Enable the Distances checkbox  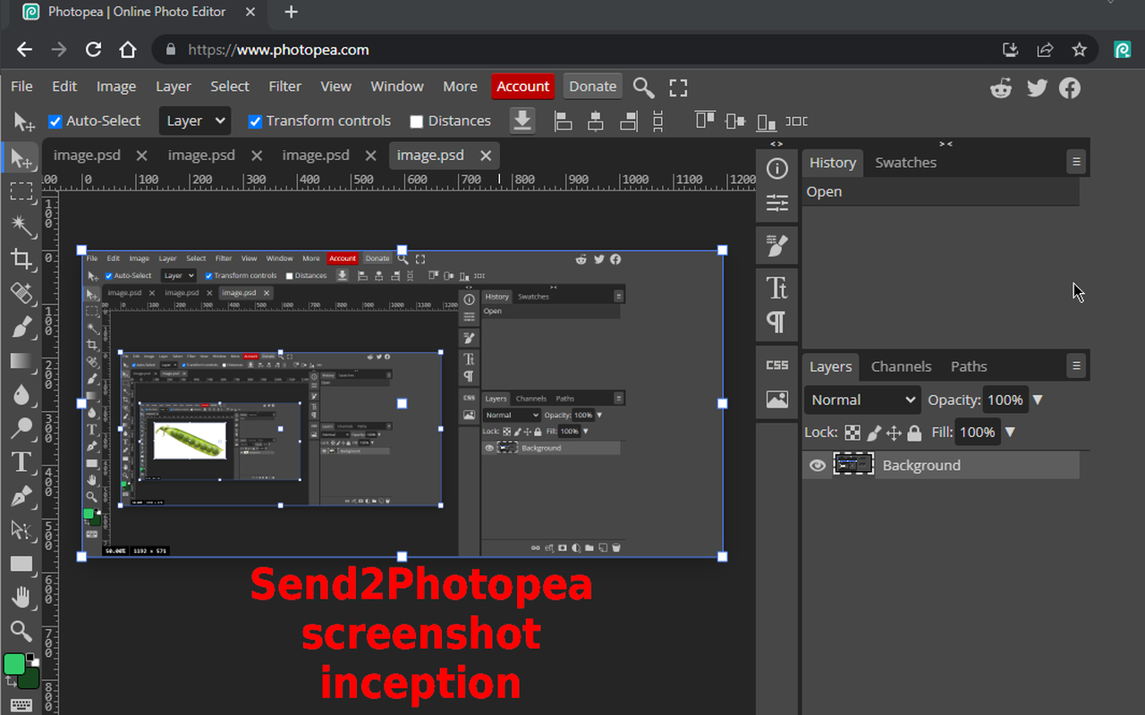pyautogui.click(x=417, y=121)
